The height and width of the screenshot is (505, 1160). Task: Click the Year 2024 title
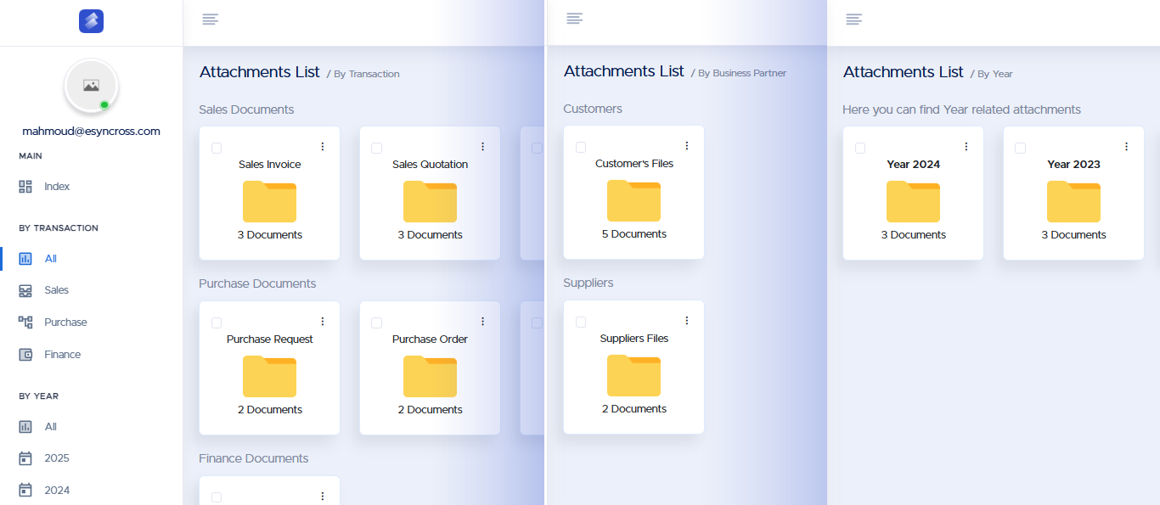click(914, 165)
